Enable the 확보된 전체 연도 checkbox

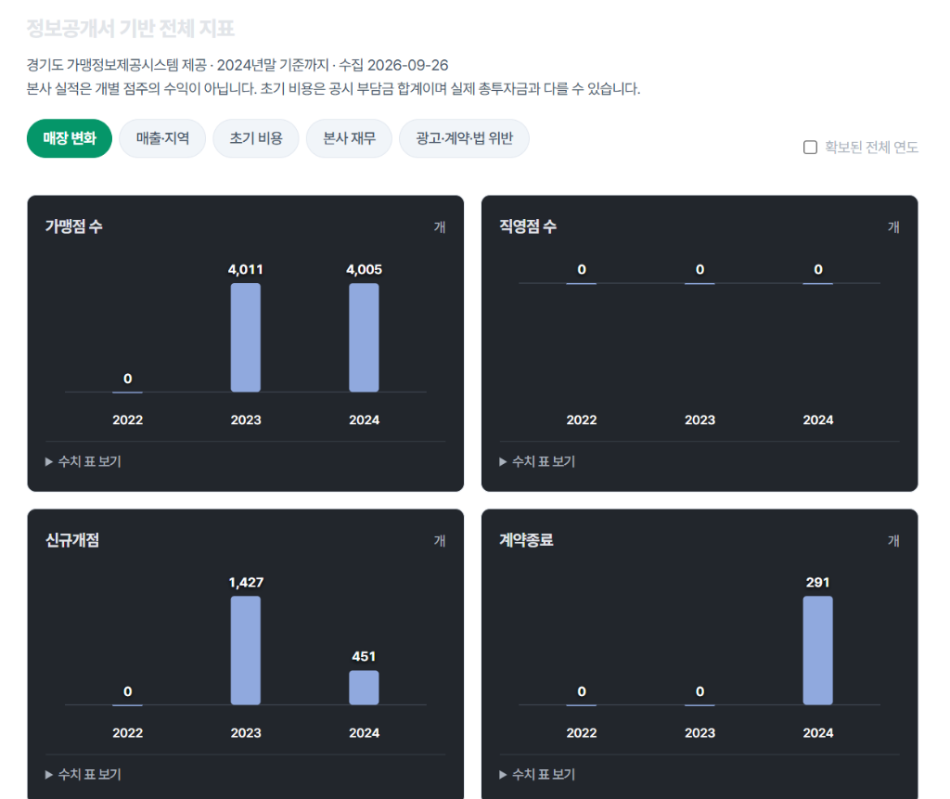point(810,148)
